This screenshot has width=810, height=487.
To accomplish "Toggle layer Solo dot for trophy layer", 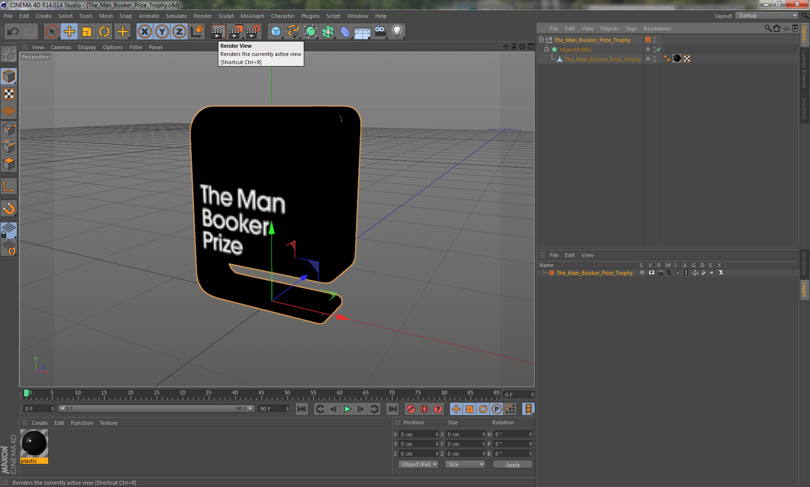I will point(642,272).
